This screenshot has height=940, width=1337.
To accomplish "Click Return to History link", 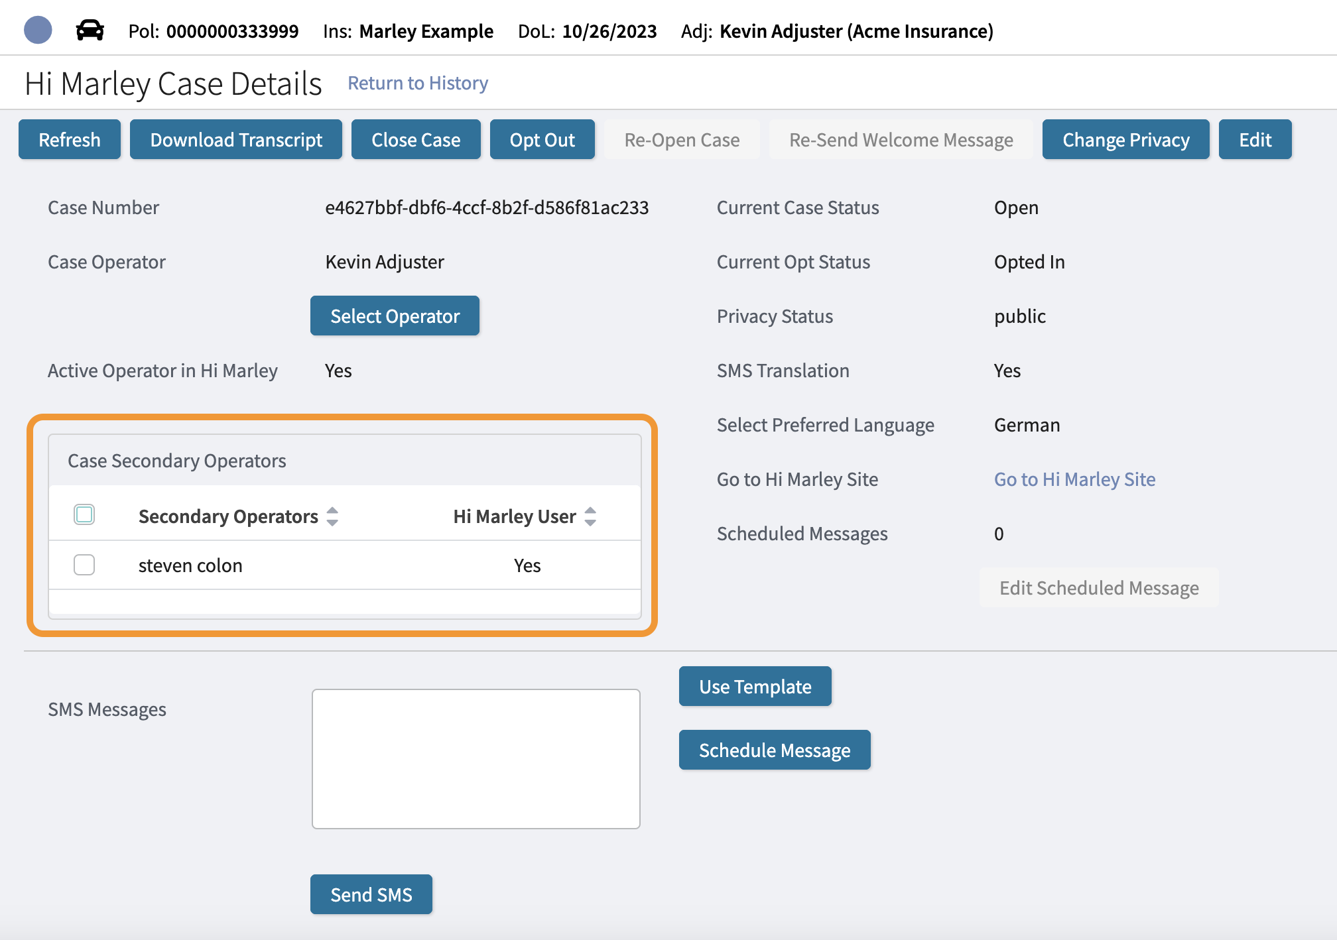I will [417, 82].
